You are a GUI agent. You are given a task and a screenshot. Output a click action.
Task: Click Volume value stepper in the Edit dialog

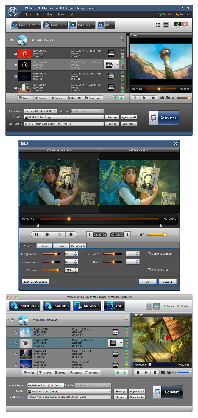point(75,270)
